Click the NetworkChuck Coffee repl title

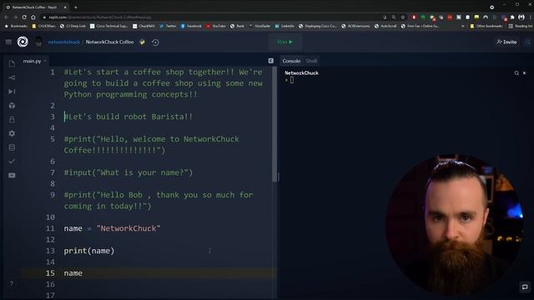(109, 42)
